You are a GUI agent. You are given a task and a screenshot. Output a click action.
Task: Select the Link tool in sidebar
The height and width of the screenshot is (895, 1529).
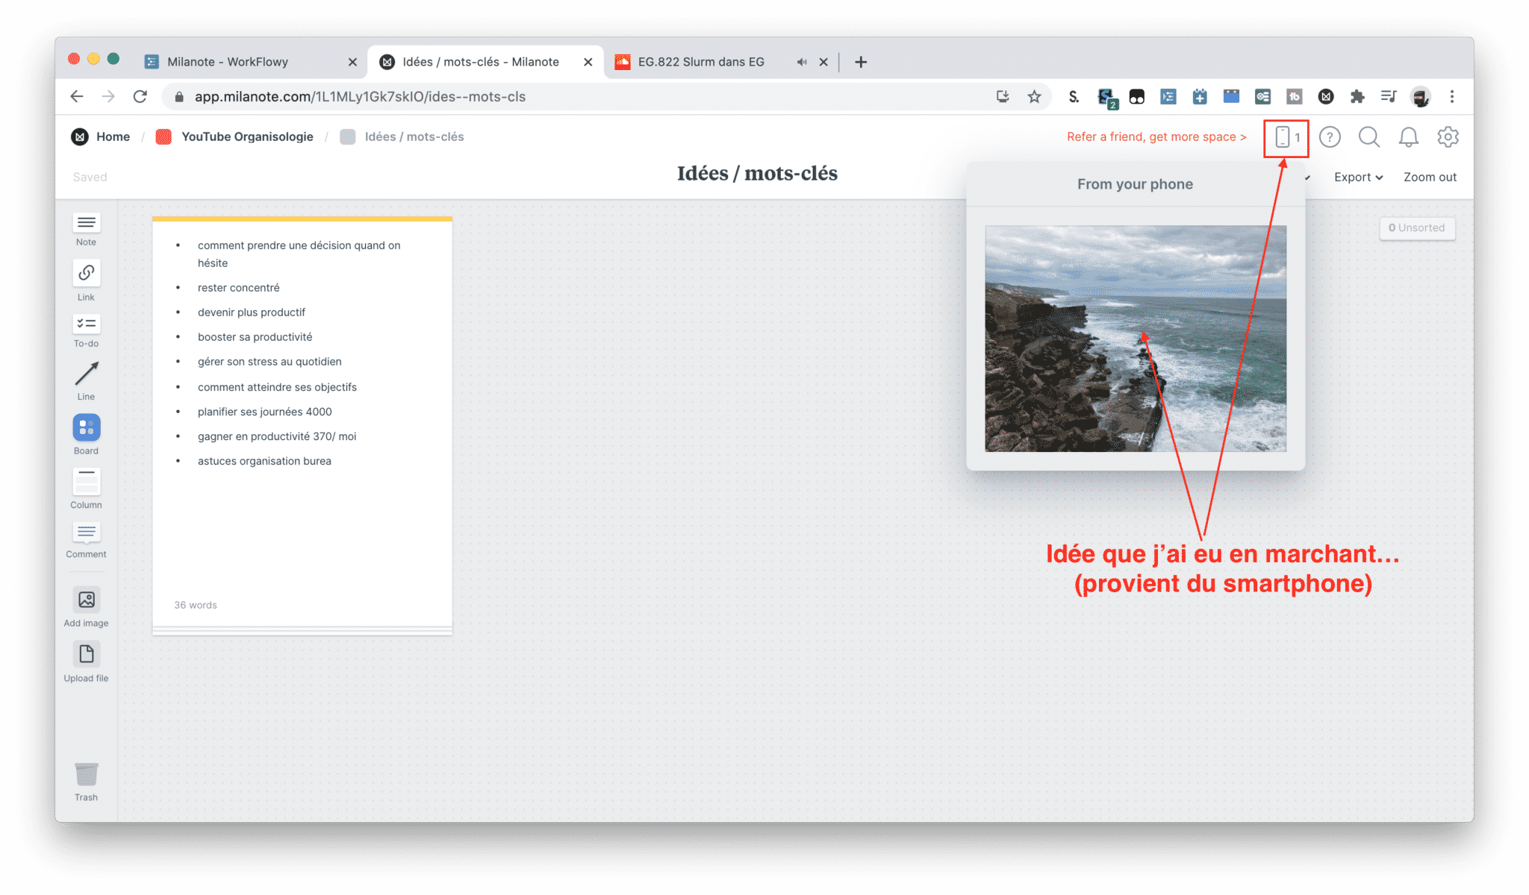pos(86,280)
